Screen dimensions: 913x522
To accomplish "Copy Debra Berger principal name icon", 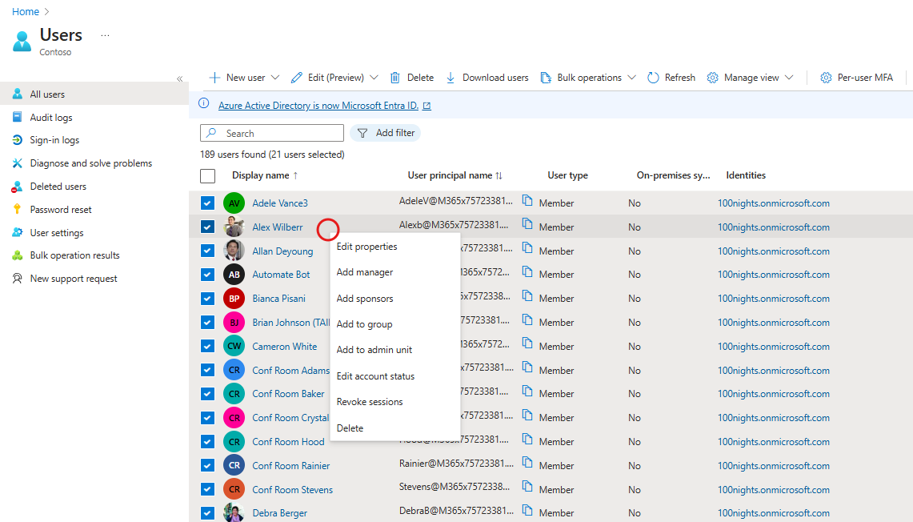I will click(527, 510).
